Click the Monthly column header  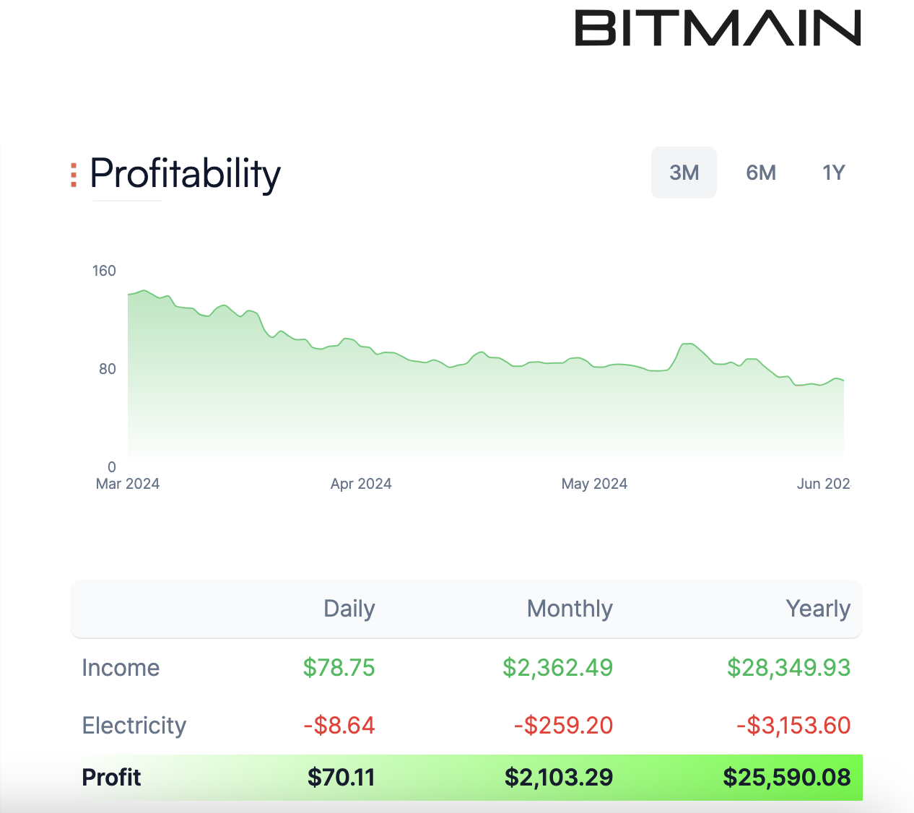tap(569, 609)
